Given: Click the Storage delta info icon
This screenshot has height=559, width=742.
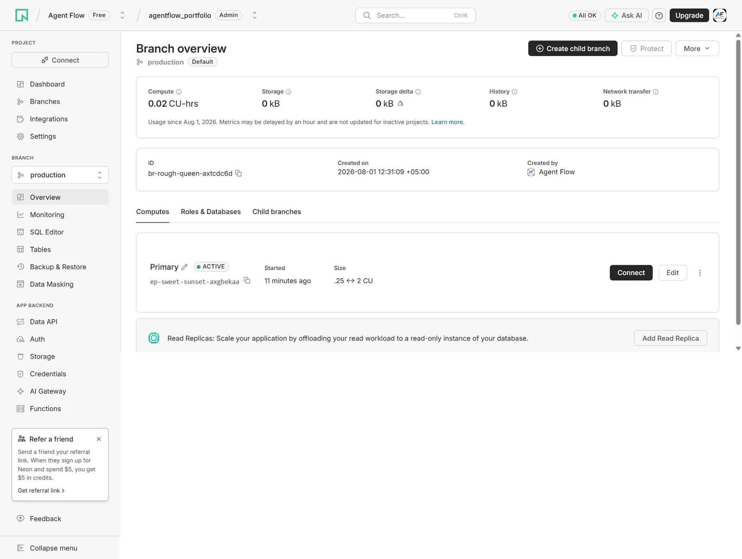Looking at the screenshot, I should click(x=418, y=92).
